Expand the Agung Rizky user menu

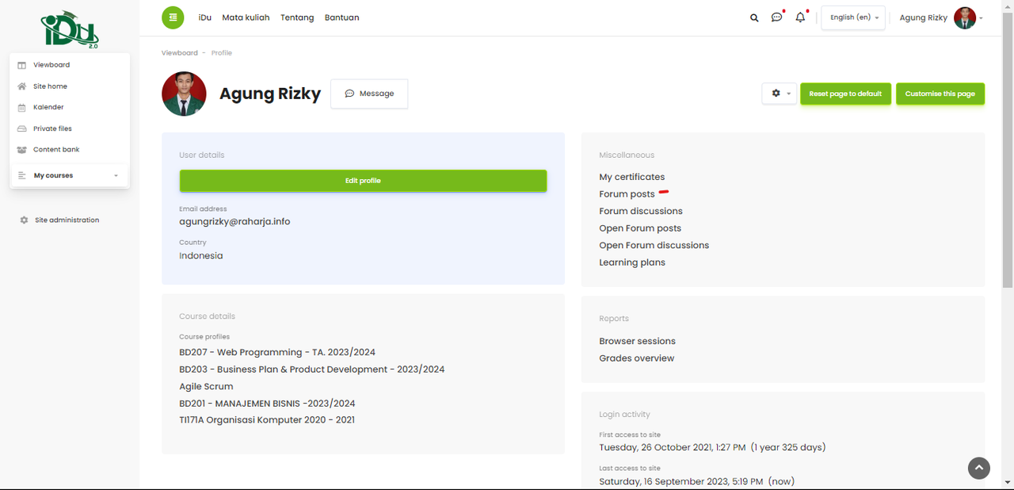[941, 17]
